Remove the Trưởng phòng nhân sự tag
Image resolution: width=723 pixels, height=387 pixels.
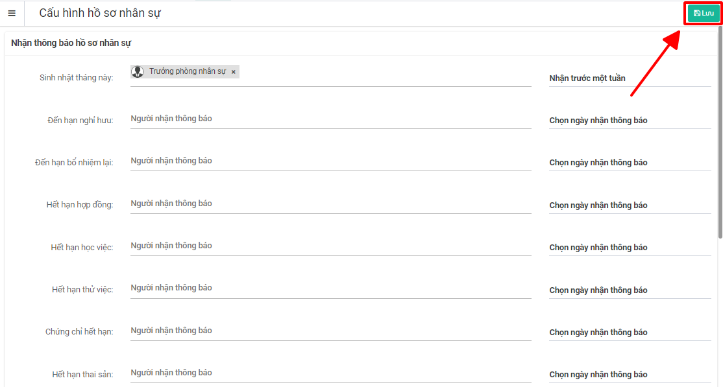click(234, 72)
